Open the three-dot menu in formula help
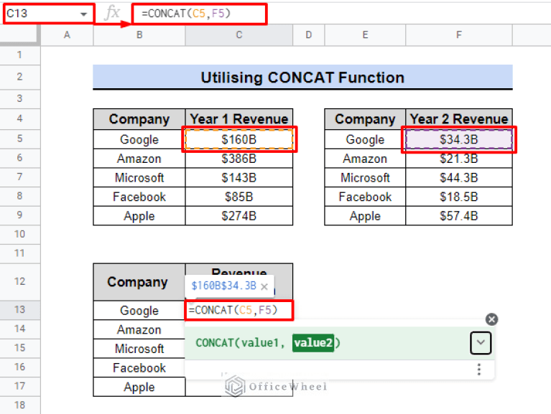The width and height of the screenshot is (551, 414). click(478, 370)
